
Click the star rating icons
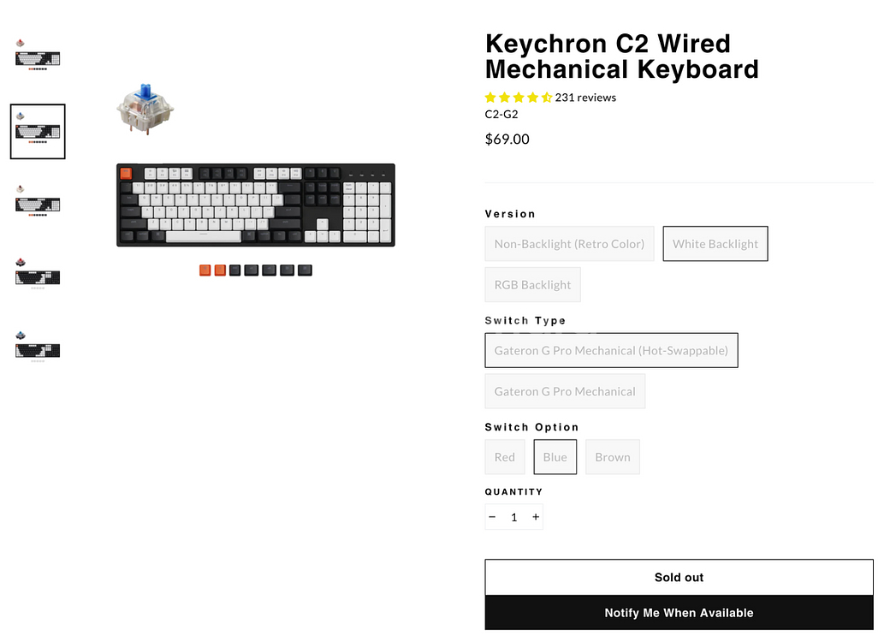[x=519, y=98]
